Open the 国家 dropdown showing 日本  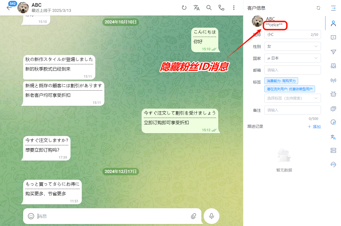(x=292, y=58)
